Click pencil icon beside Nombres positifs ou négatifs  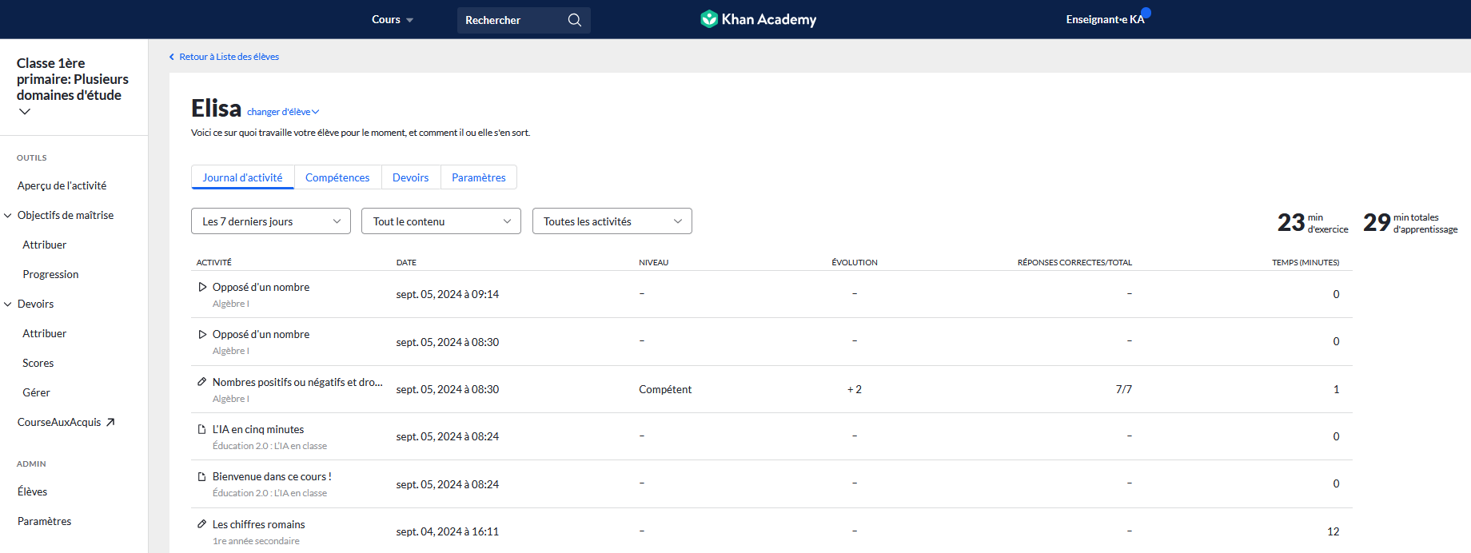coord(202,382)
